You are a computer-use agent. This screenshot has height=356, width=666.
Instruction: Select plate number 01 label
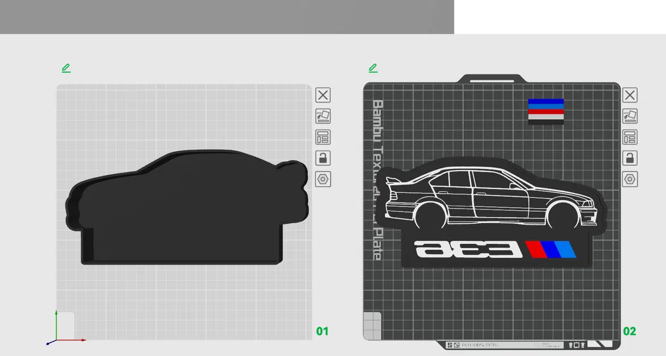pyautogui.click(x=322, y=332)
